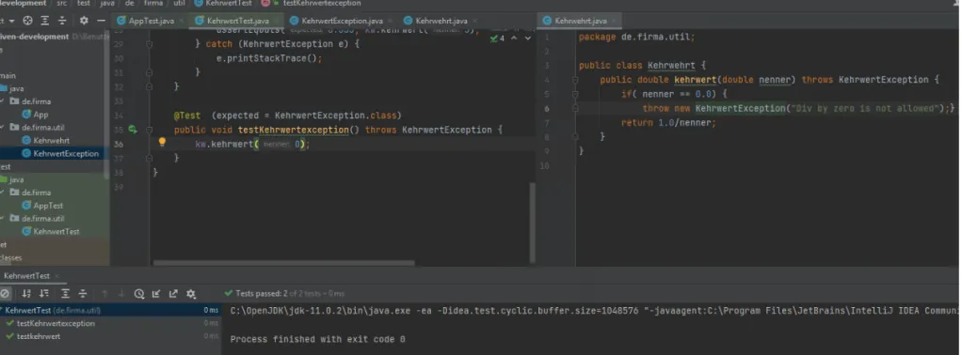Go to previous highlighted problem arrow
962x355 pixels.
(x=514, y=38)
